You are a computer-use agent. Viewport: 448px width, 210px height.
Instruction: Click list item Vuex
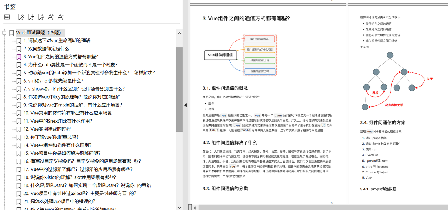[369, 178]
